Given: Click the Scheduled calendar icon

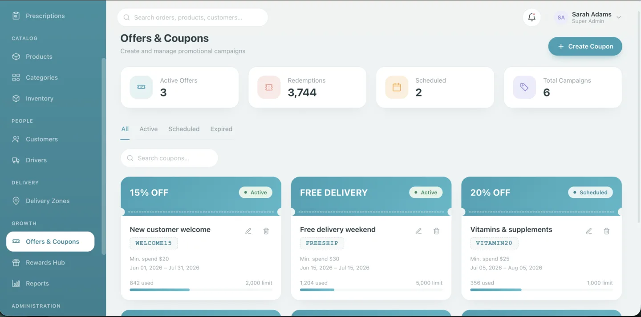Looking at the screenshot, I should [397, 87].
